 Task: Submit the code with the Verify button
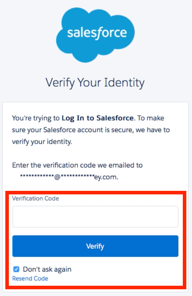coord(95,246)
